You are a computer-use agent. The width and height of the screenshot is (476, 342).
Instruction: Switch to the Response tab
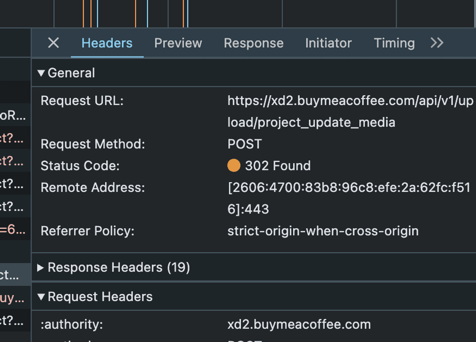click(x=253, y=43)
